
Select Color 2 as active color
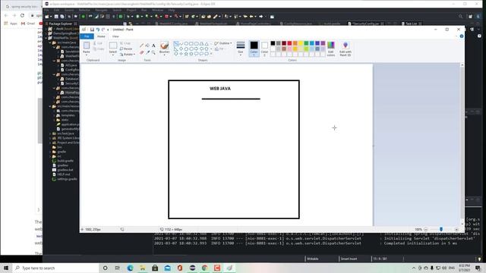pos(264,48)
